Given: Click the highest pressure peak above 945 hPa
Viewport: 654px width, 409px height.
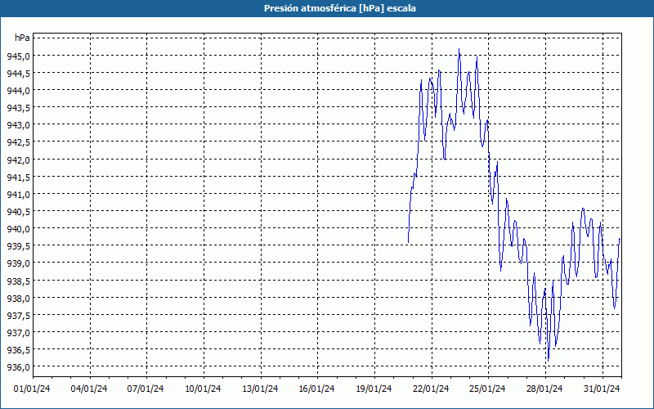Looking at the screenshot, I should tap(459, 49).
